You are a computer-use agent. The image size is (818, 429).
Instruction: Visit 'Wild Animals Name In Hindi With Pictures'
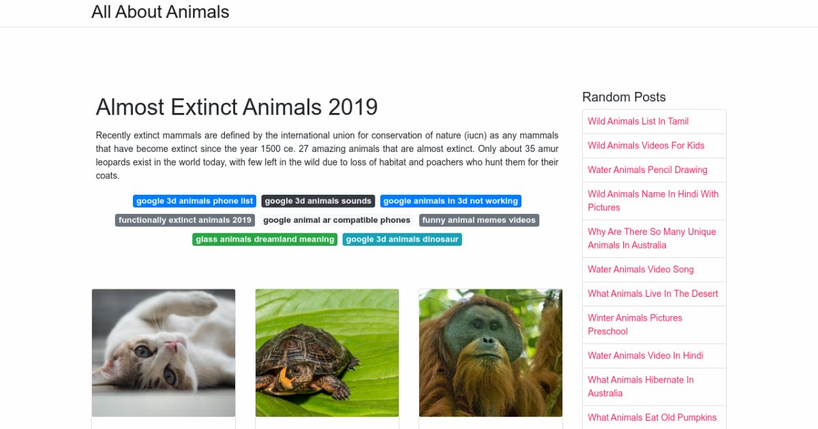652,200
